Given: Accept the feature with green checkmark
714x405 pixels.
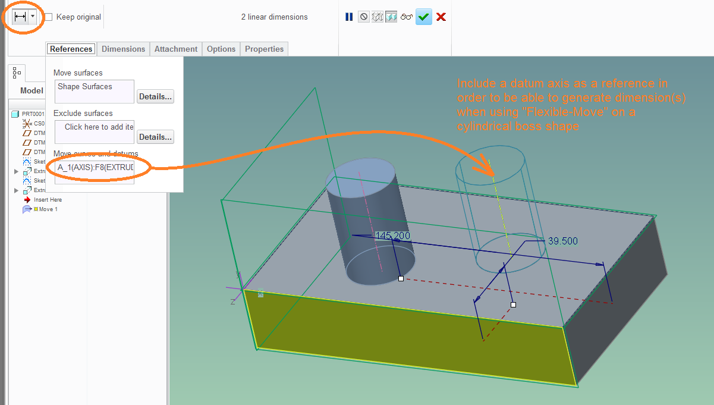Looking at the screenshot, I should (x=424, y=17).
